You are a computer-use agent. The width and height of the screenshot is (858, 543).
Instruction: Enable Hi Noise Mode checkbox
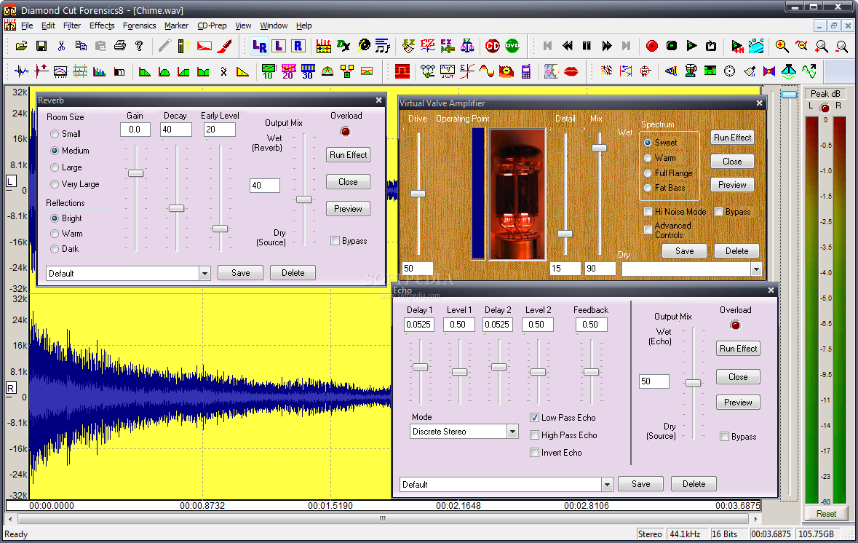(648, 212)
